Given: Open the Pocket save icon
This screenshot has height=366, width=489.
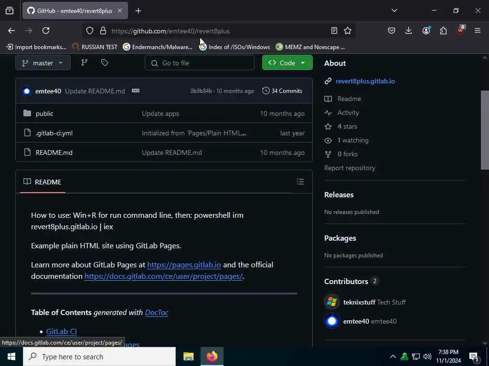Looking at the screenshot, I should [x=392, y=30].
